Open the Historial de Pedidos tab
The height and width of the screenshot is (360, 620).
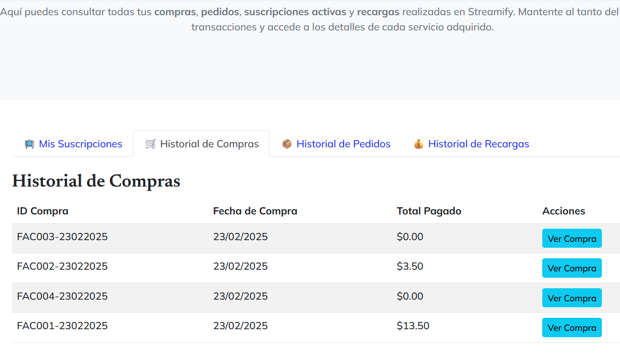coord(343,144)
